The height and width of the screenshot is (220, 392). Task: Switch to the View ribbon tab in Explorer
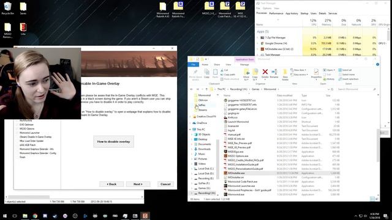pos(228,65)
